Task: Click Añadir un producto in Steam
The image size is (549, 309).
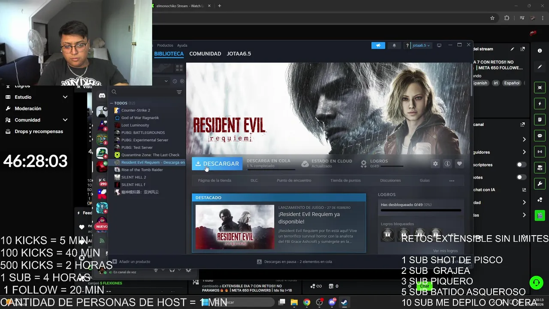Action: pos(131,261)
